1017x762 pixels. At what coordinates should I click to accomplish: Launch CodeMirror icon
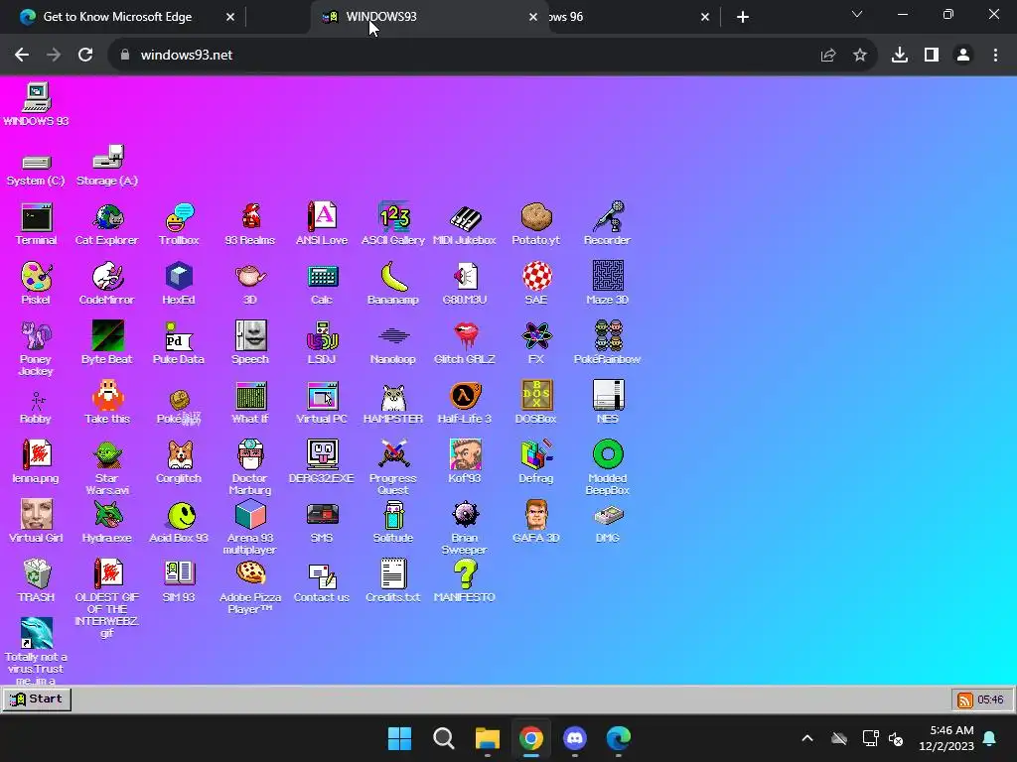(107, 284)
